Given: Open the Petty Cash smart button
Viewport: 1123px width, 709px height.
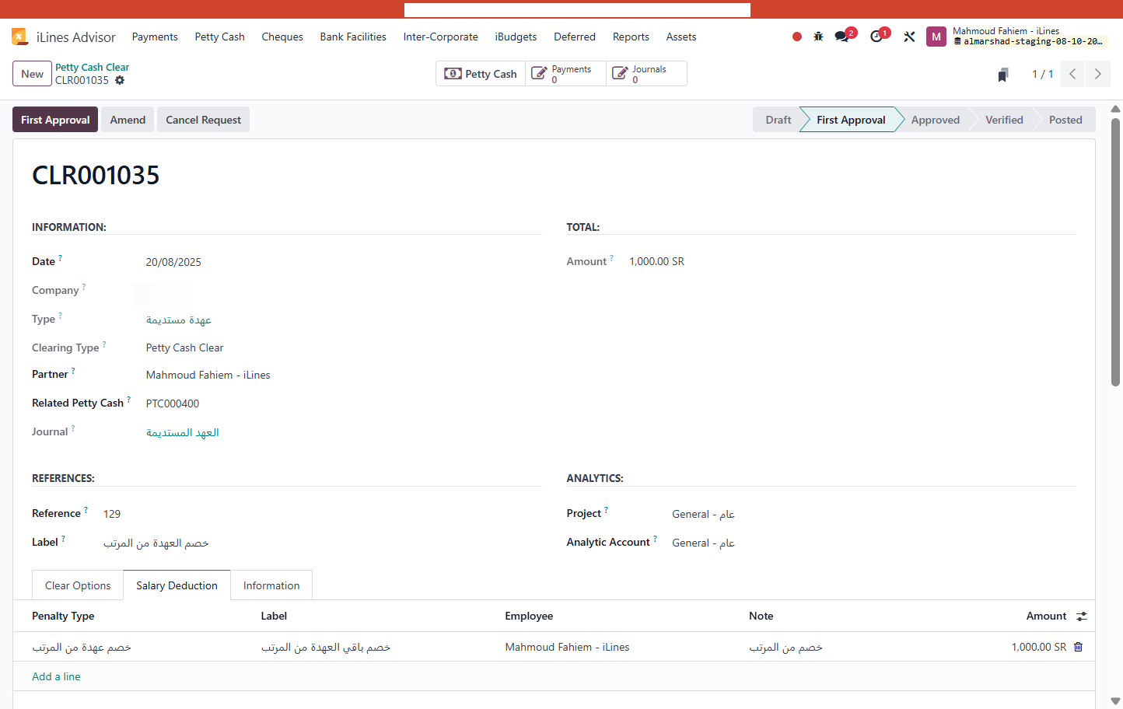Looking at the screenshot, I should 481,74.
